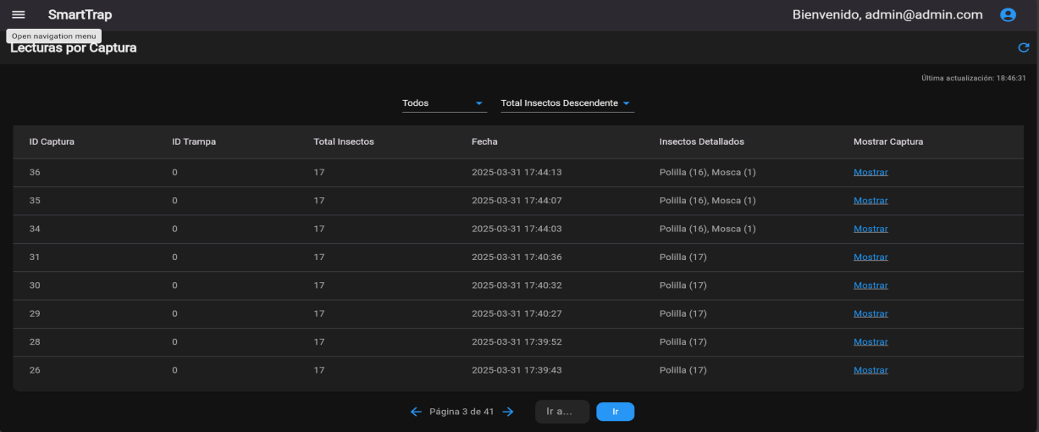The height and width of the screenshot is (432, 1039).
Task: Click capture ID cell 35
Action: [35, 201]
